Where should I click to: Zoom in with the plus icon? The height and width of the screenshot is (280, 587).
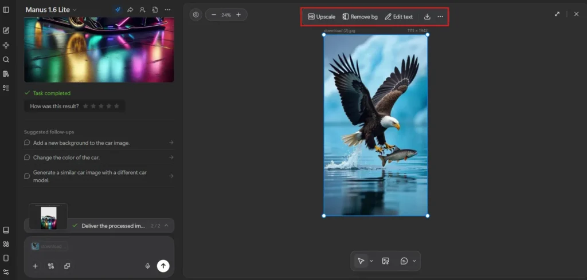point(238,15)
